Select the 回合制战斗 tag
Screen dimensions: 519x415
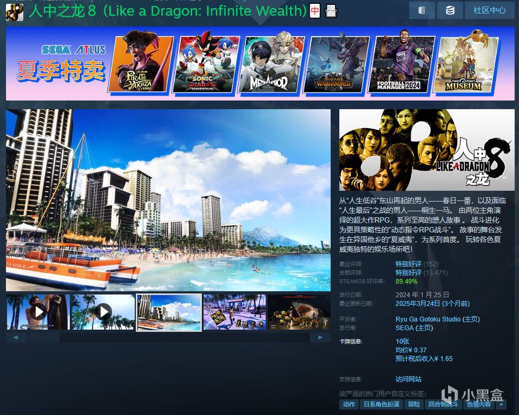[x=443, y=404]
